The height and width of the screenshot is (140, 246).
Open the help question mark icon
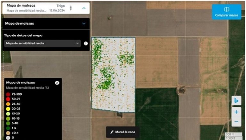(86, 43)
